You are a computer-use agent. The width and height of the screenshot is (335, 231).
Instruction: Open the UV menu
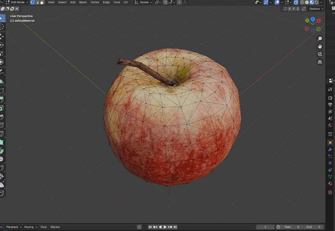tap(125, 2)
